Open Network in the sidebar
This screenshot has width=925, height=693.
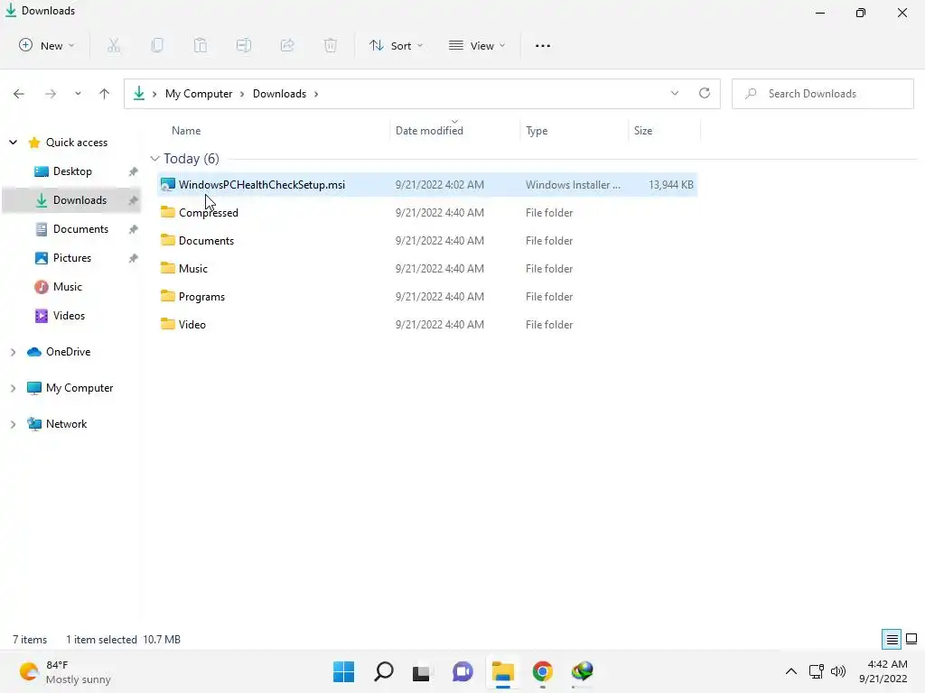(x=66, y=424)
